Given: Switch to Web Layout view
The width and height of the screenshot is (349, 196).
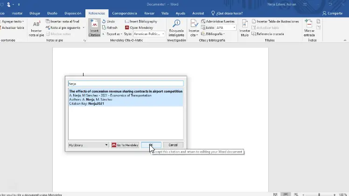Looking at the screenshot, I should 296,195.
